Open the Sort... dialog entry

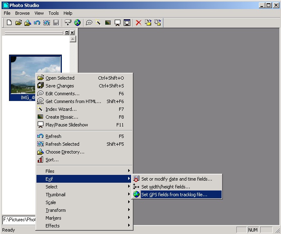(84, 160)
